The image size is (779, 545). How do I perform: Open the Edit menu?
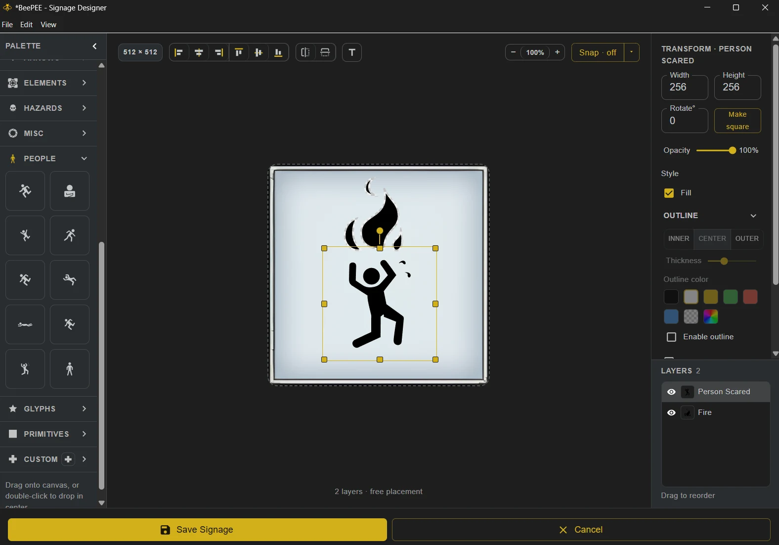pyautogui.click(x=26, y=25)
